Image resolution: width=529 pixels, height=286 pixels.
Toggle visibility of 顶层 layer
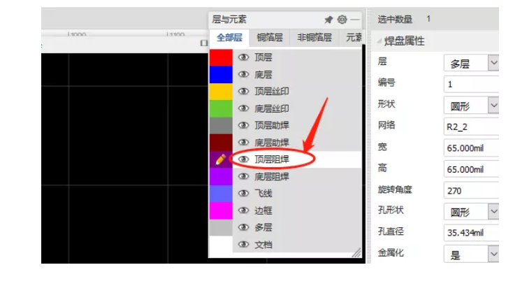coord(244,57)
